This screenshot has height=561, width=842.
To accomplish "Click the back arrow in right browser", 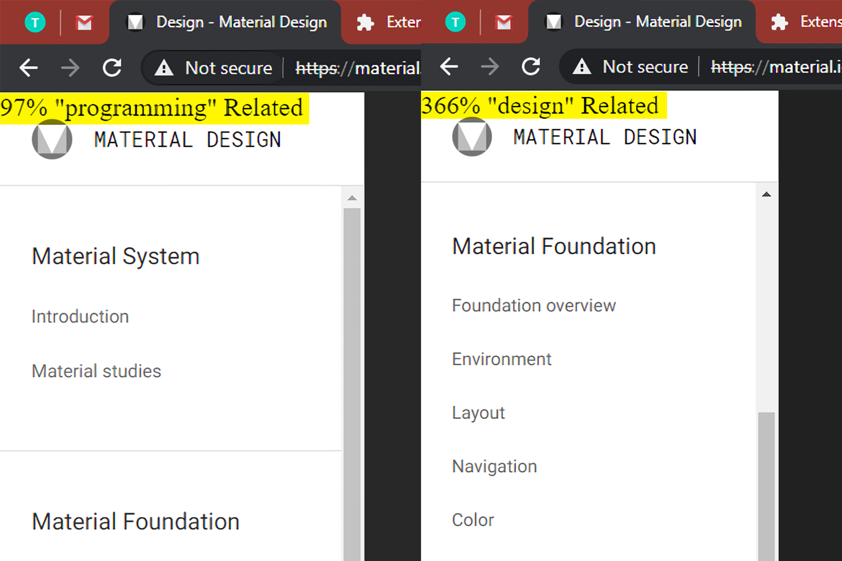I will pyautogui.click(x=449, y=67).
